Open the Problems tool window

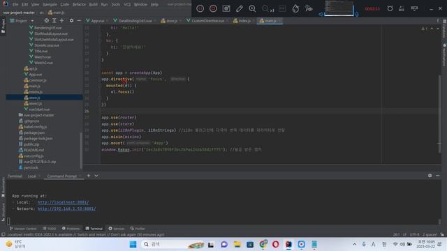point(71,229)
